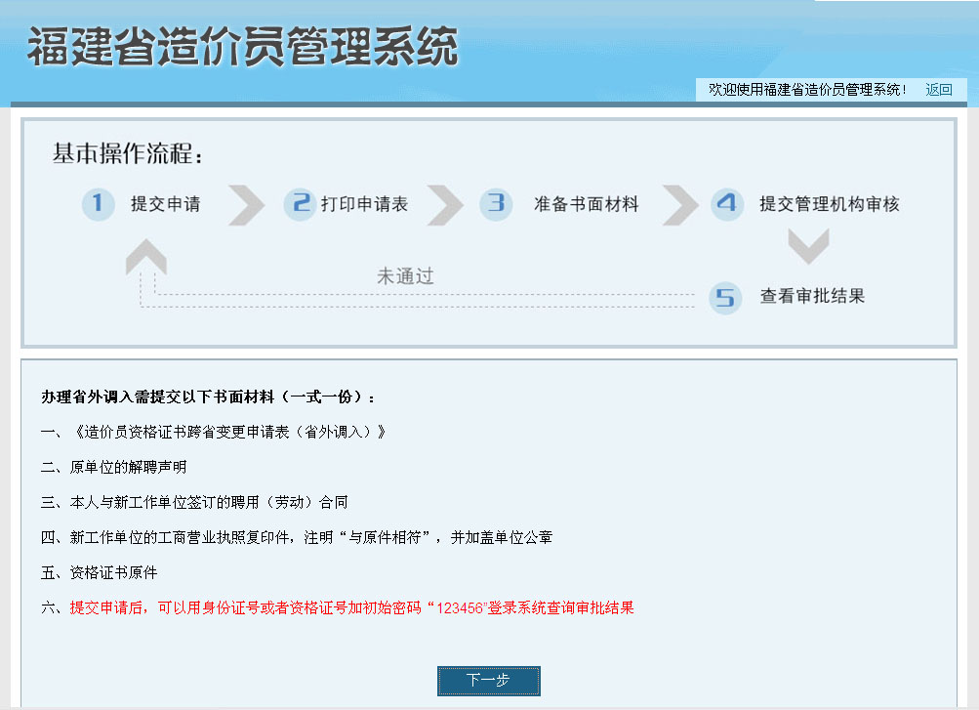This screenshot has width=979, height=710.
Task: Select the 准备书面材料 step label
Action: tap(586, 205)
